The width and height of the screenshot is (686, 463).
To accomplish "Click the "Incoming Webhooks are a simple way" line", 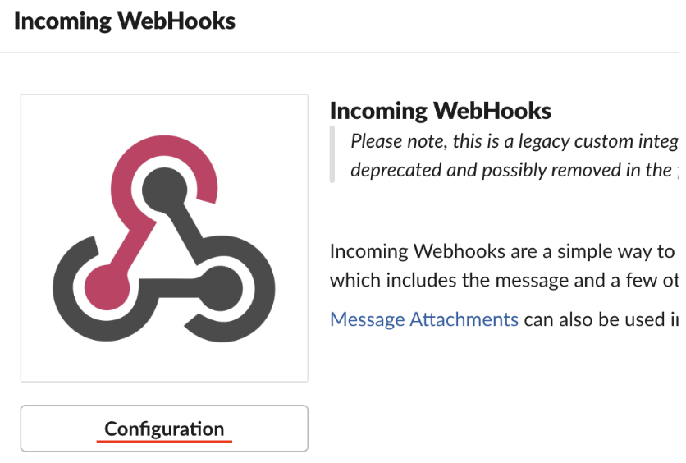I will pyautogui.click(x=502, y=250).
